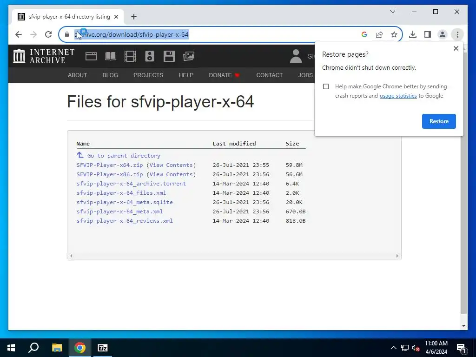Open the tab search chevron

pyautogui.click(x=392, y=12)
